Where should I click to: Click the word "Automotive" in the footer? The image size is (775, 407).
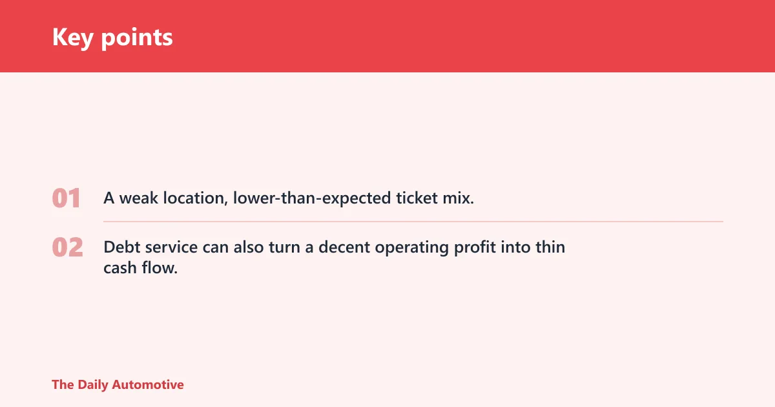[x=148, y=384]
